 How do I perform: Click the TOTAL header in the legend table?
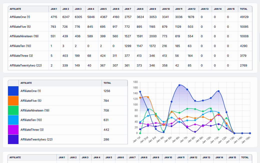pos(107,83)
